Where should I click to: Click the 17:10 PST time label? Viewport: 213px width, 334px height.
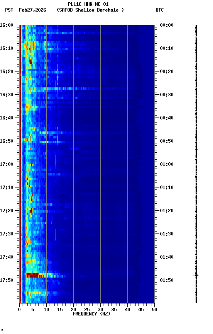[x=7, y=187]
